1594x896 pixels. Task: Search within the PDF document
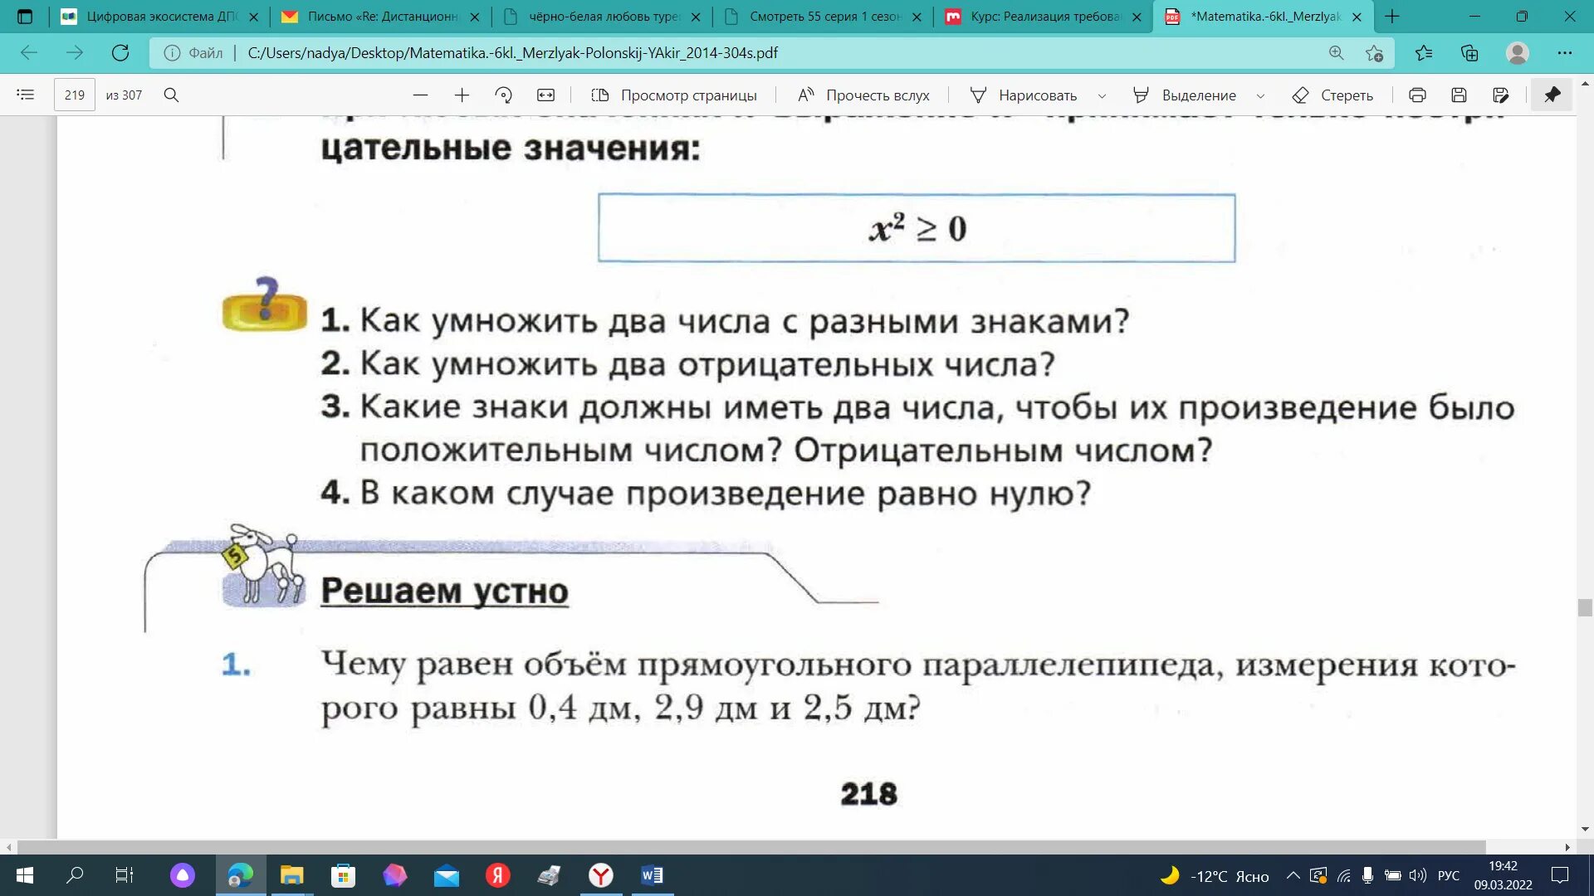tap(171, 95)
